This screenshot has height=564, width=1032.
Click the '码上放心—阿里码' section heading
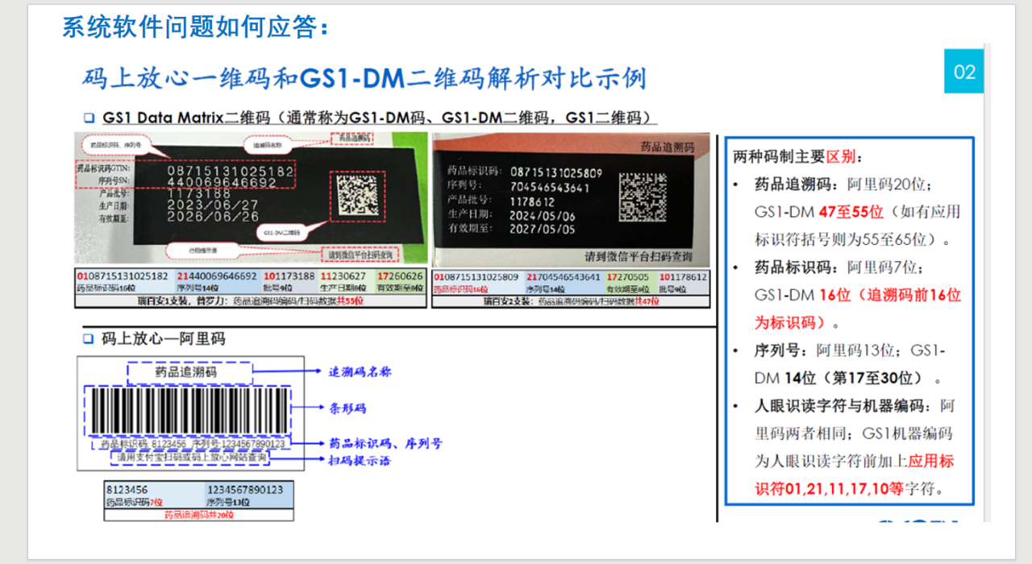pyautogui.click(x=163, y=339)
